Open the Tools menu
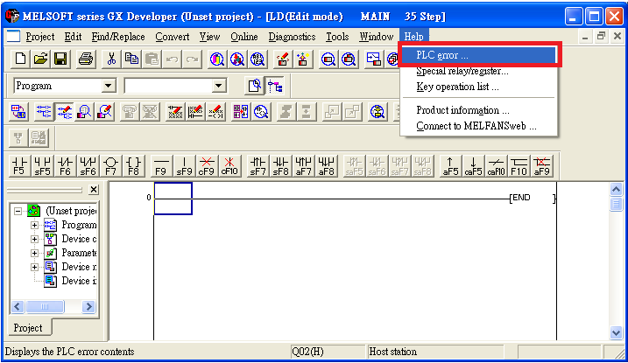This screenshot has height=363, width=628. click(x=337, y=37)
